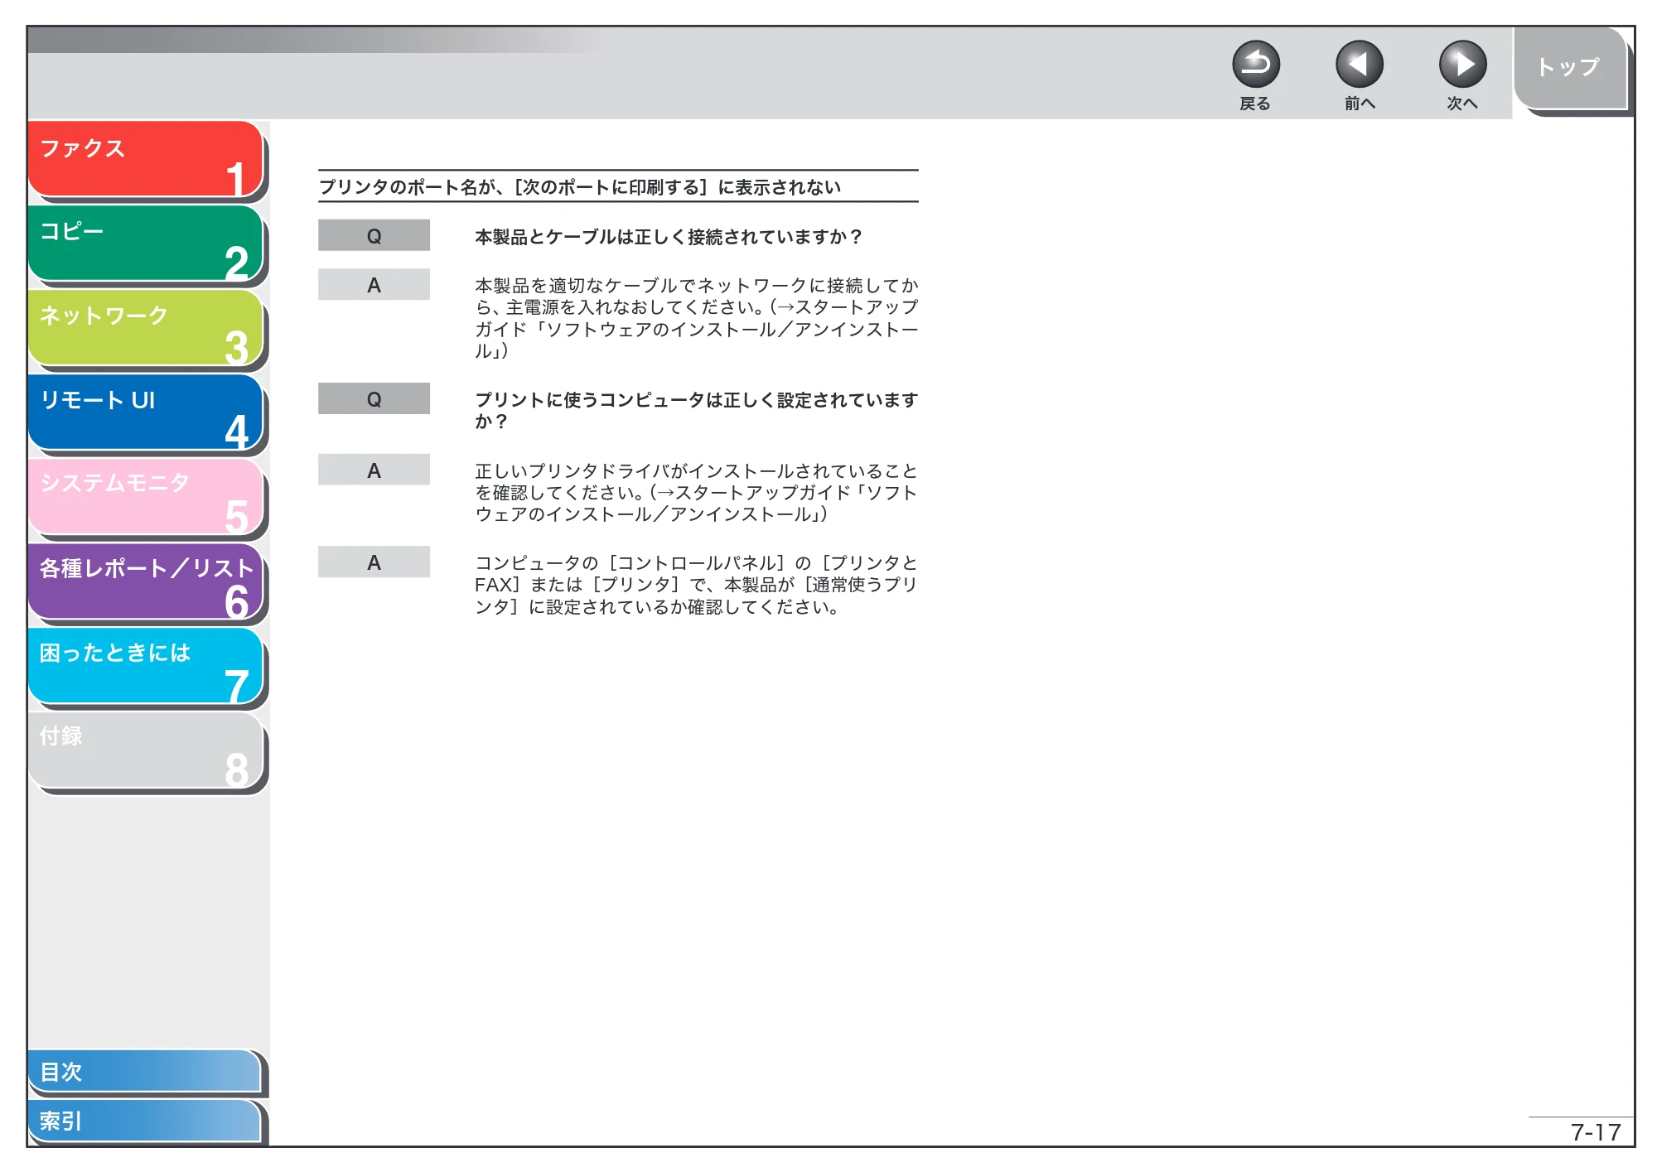Click the page number 7-17
This screenshot has width=1657, height=1172.
[x=1596, y=1132]
